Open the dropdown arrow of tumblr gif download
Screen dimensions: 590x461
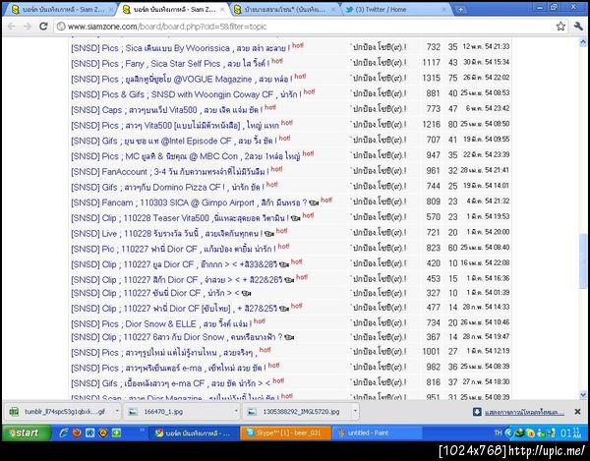point(117,411)
